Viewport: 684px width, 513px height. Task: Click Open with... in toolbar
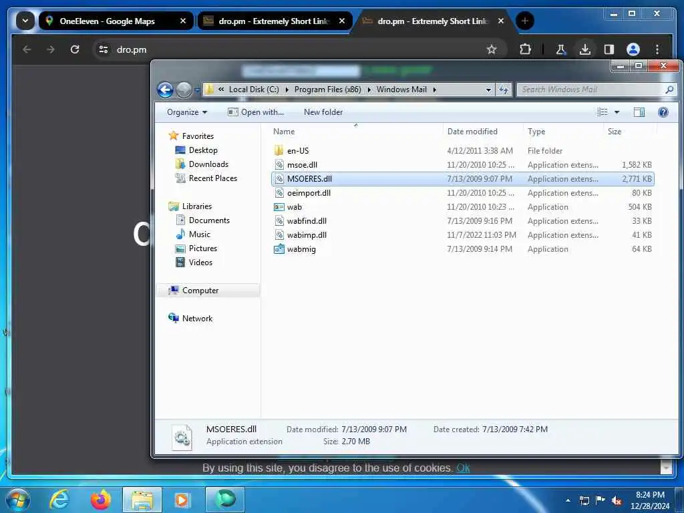pos(256,112)
